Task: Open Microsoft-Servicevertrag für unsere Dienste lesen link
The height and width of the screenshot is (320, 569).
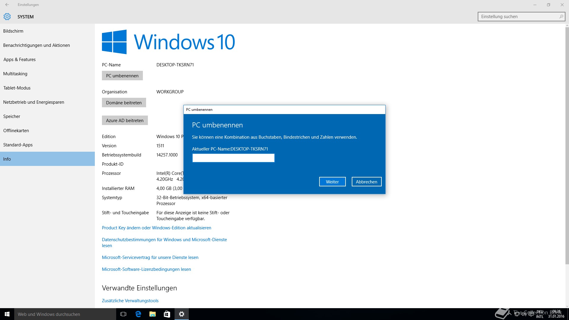Action: [x=150, y=257]
